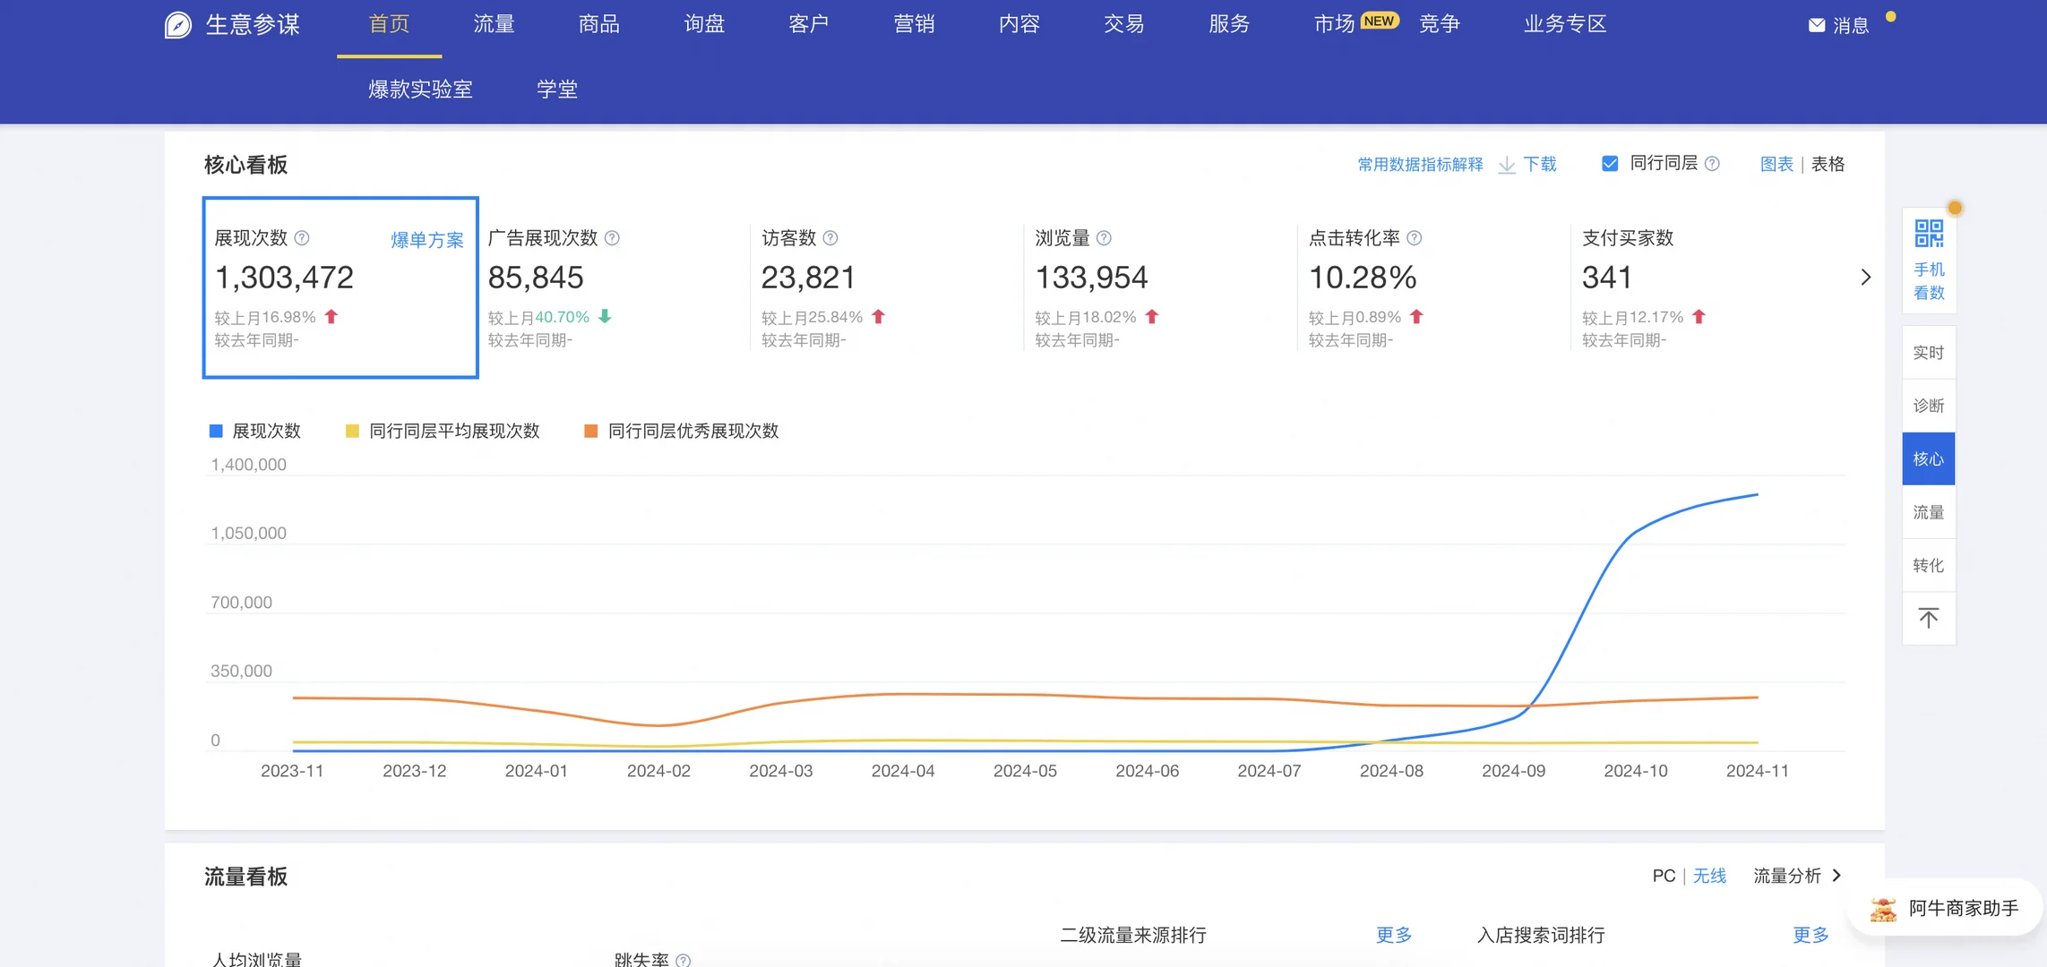Click 2024-02 label on chart axis
Screen dimensions: 2047x967
[658, 771]
